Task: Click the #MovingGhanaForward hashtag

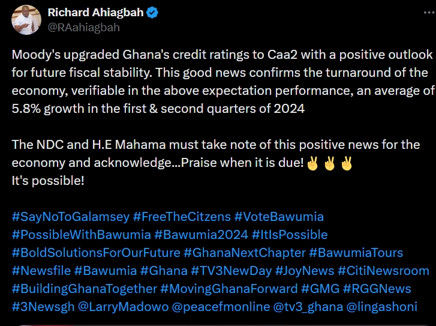Action: point(228,288)
